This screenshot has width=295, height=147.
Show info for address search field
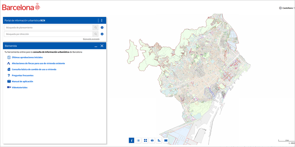click(102, 34)
